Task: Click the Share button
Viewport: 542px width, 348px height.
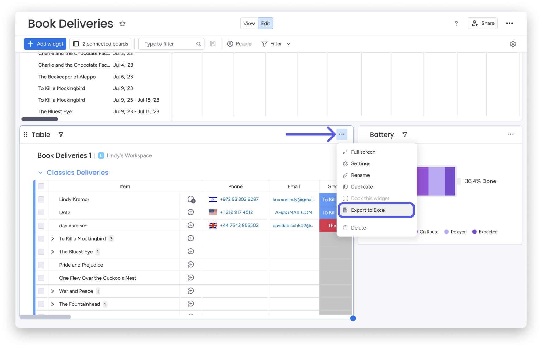Action: point(483,23)
